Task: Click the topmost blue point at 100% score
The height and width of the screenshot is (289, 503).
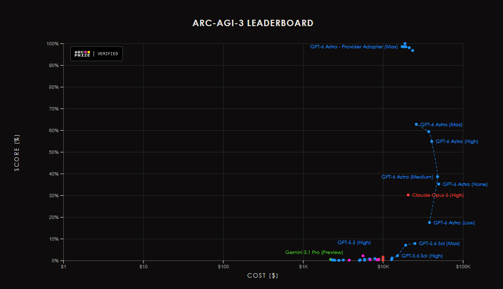Action: pyautogui.click(x=405, y=43)
